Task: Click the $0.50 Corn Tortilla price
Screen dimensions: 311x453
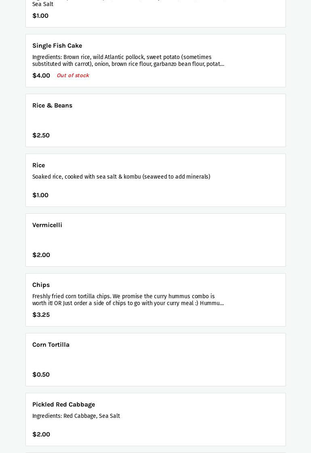Action: tap(41, 375)
